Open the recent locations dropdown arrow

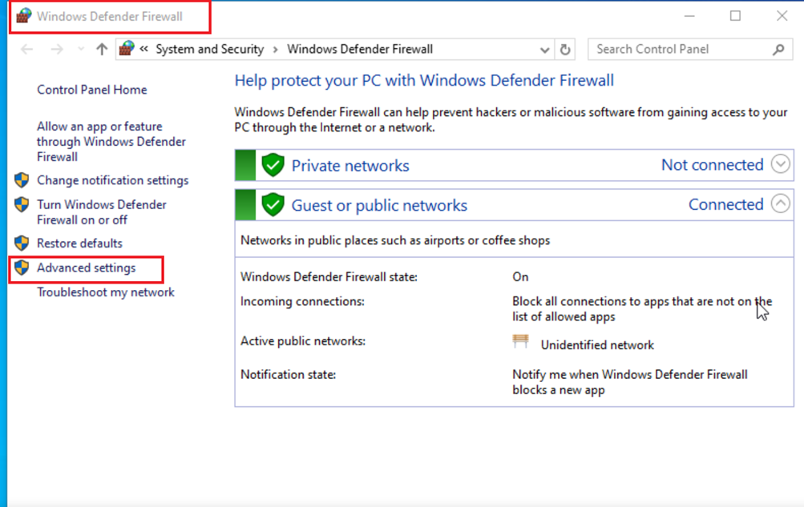[x=81, y=50]
